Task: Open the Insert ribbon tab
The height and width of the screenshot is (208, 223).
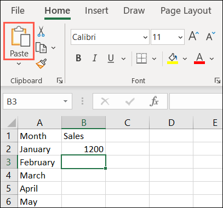Action: [x=96, y=10]
